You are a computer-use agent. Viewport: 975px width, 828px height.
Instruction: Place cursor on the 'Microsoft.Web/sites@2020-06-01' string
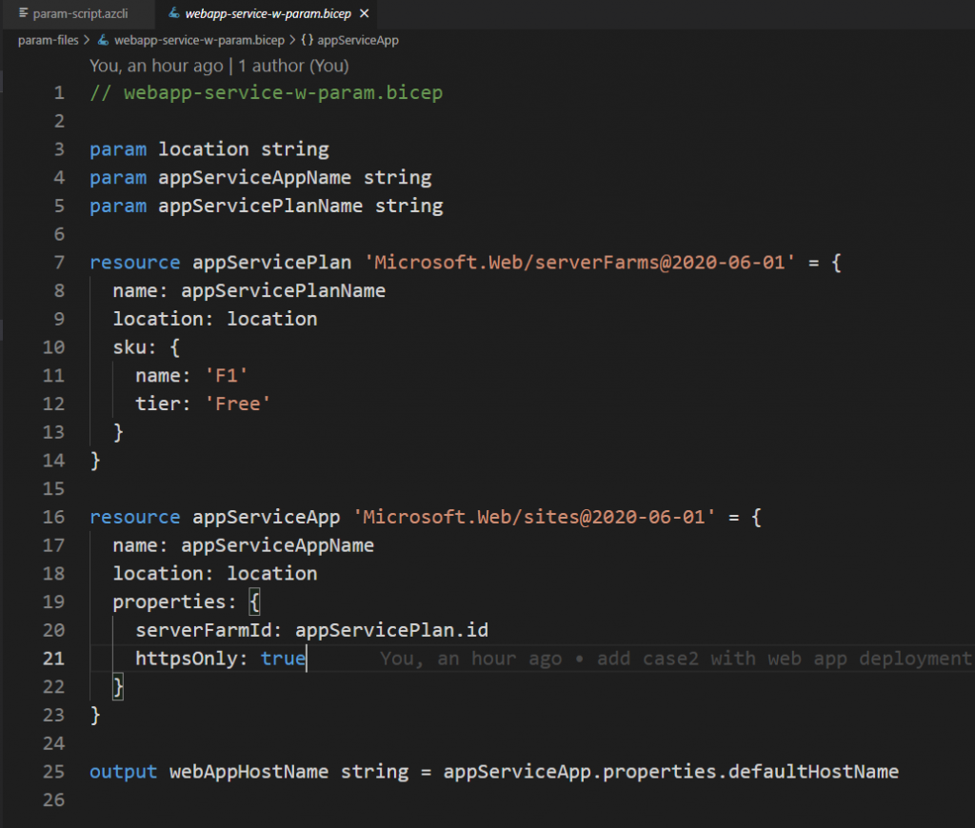point(533,517)
